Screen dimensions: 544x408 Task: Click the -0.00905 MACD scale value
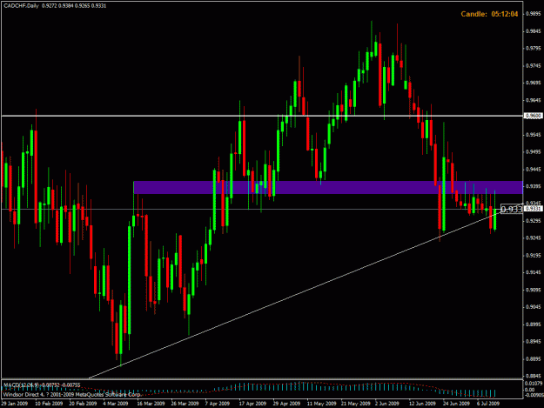(534, 395)
